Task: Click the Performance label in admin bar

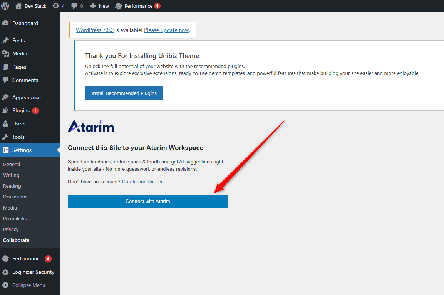Action: tap(139, 6)
